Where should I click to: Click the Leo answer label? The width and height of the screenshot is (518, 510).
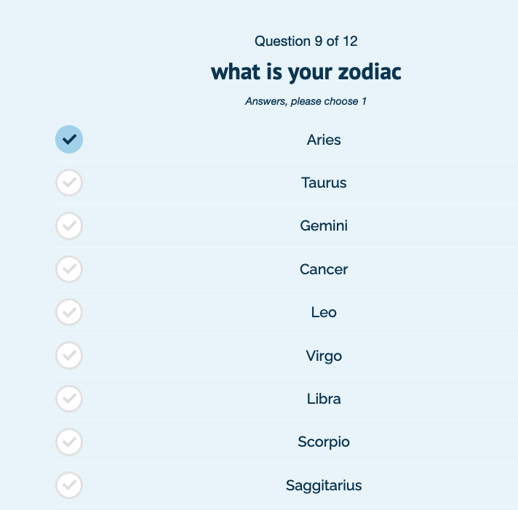324,313
